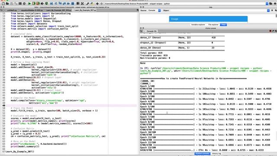Stop debugging with blue square icon
This screenshot has height=156, width=277.
[73, 3]
